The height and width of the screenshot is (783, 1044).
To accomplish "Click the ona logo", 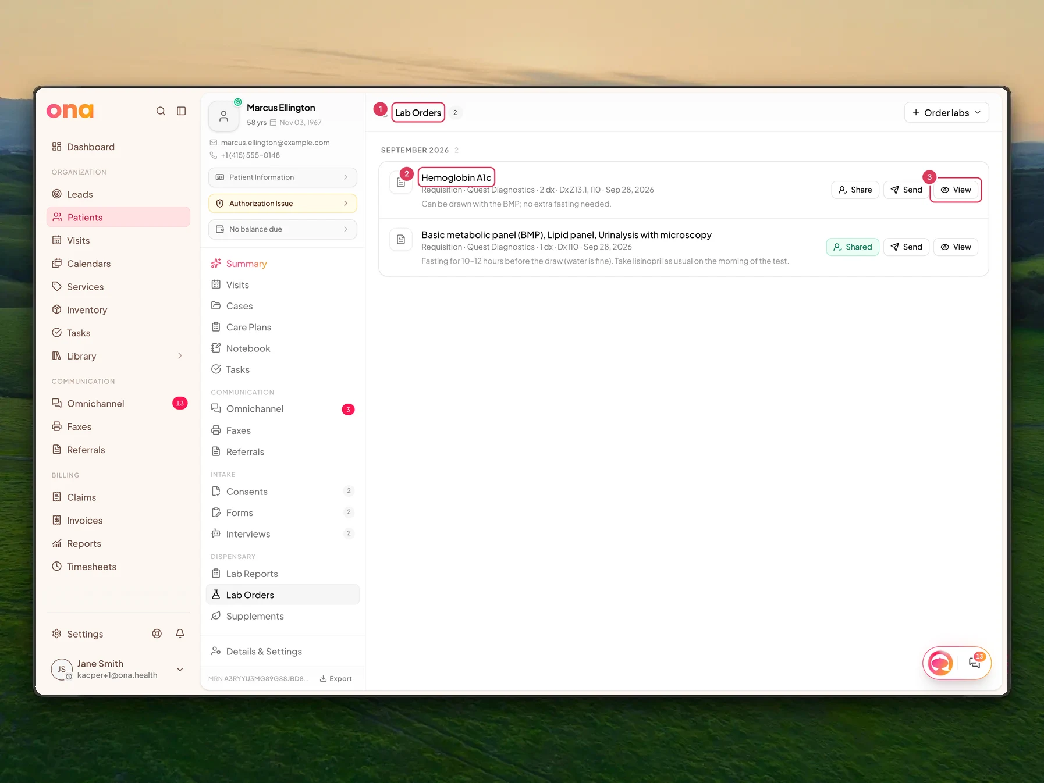I will [x=70, y=111].
